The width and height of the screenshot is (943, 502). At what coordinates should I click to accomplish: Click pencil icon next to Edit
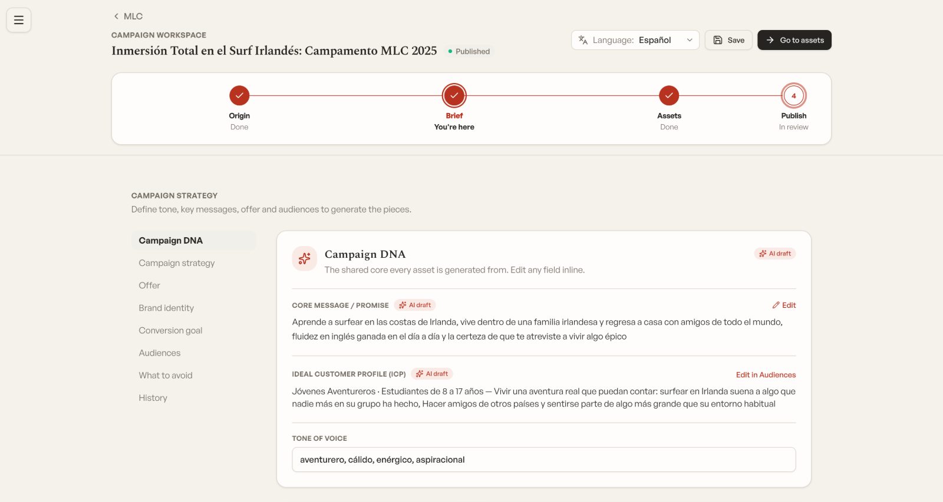tap(776, 305)
